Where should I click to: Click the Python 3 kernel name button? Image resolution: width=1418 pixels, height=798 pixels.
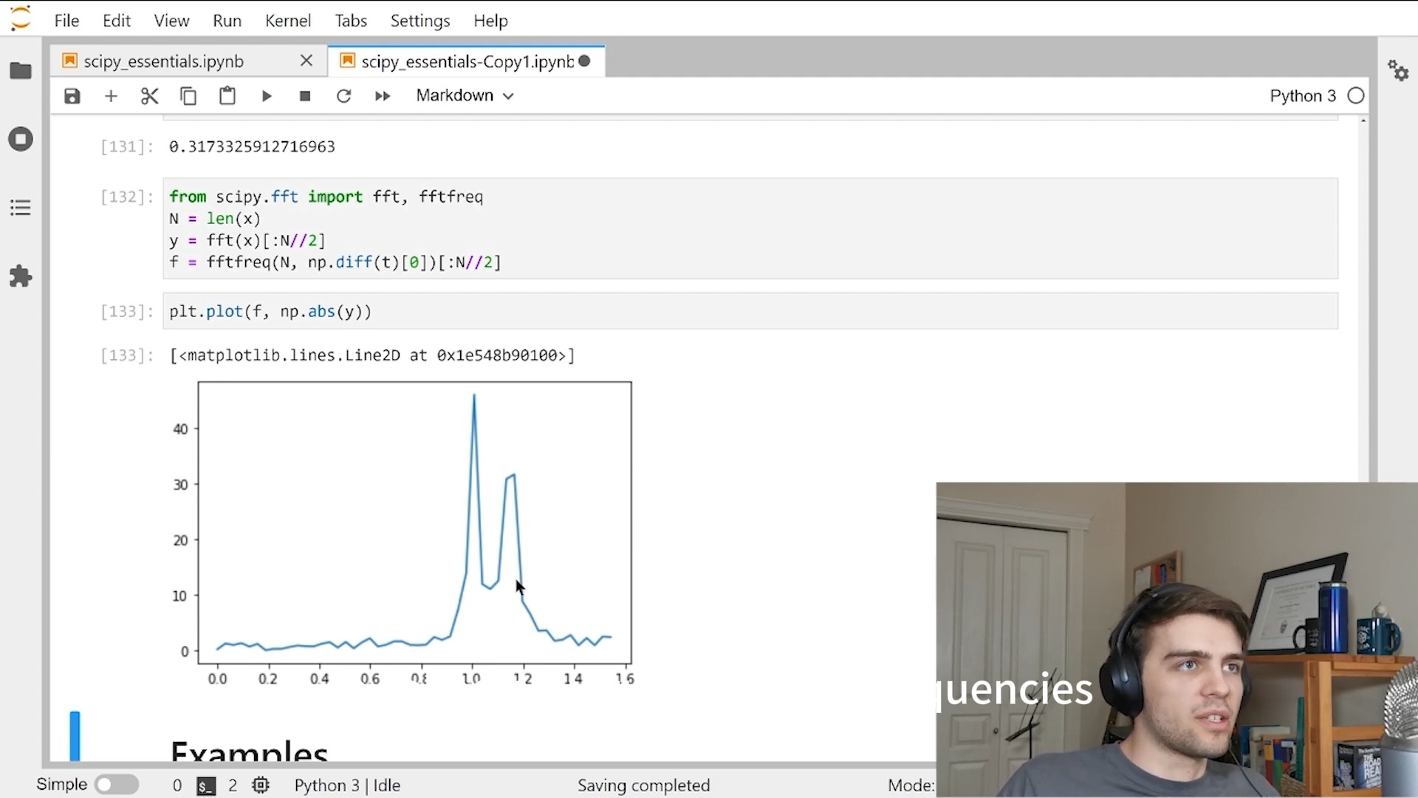(1302, 96)
